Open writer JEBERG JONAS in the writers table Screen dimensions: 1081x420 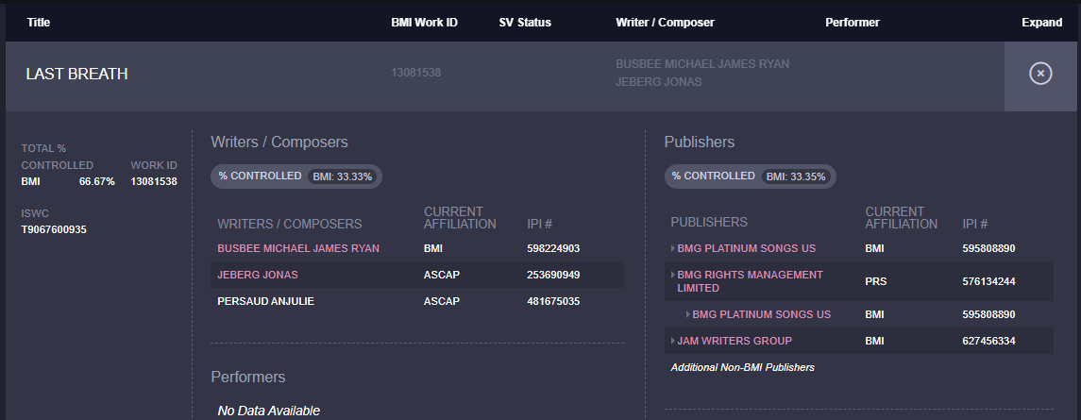coord(258,275)
